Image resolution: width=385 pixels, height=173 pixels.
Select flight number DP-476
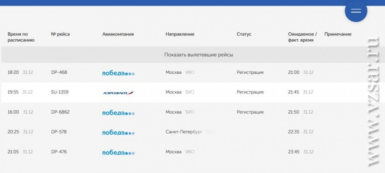(59, 152)
